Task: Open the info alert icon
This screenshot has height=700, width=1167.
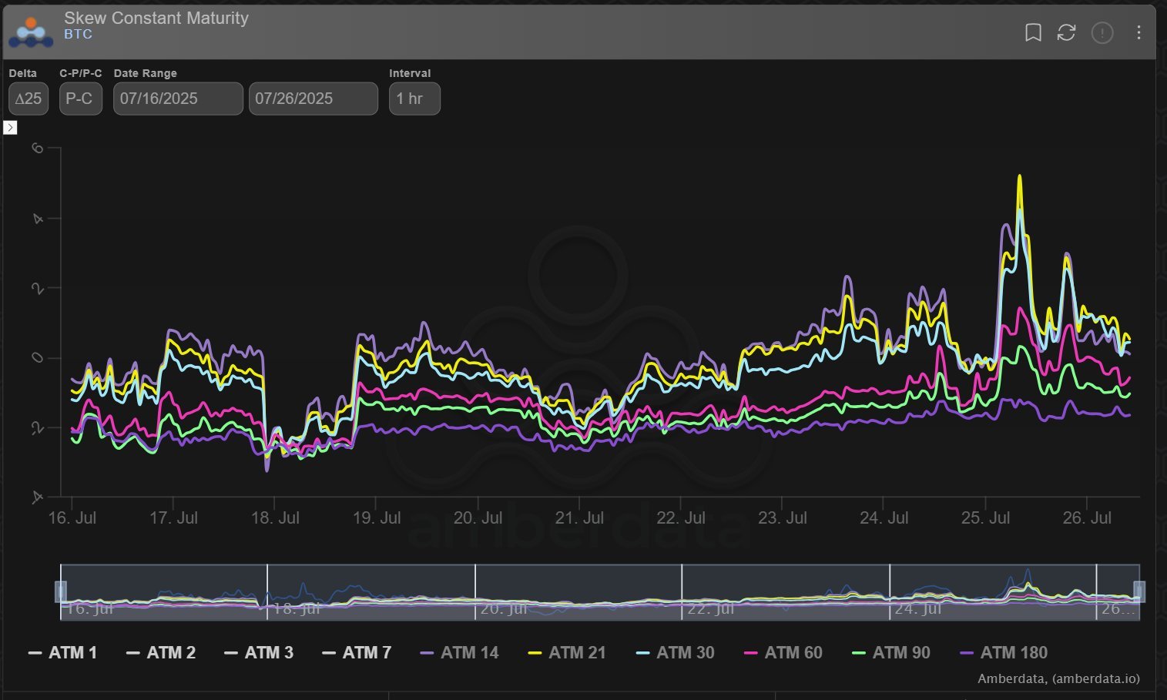Action: [1102, 32]
